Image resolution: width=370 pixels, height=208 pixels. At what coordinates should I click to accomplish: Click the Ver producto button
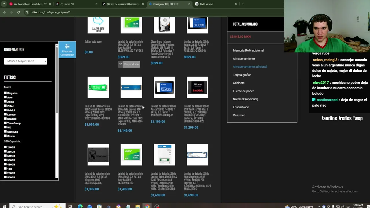tap(129, 64)
